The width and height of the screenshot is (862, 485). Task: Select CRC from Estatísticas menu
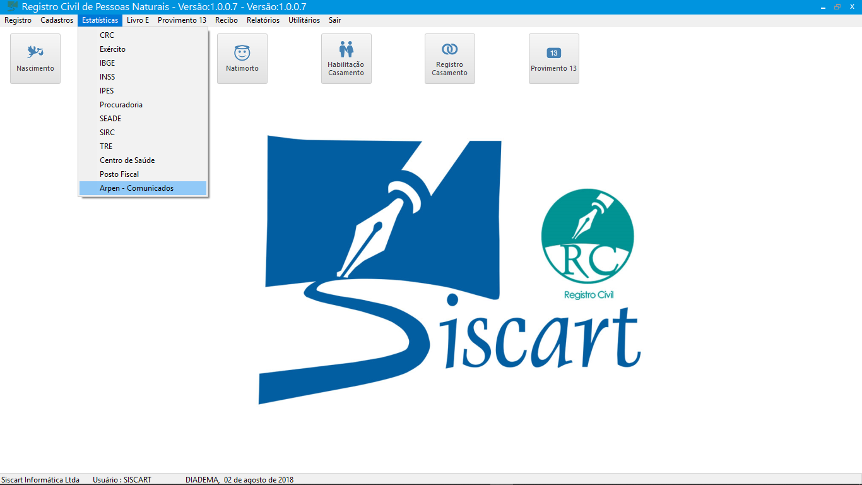pos(143,35)
